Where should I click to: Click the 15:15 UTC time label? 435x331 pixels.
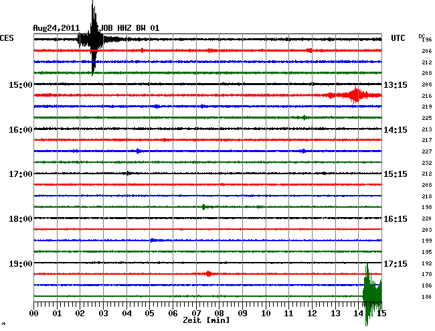(396, 174)
